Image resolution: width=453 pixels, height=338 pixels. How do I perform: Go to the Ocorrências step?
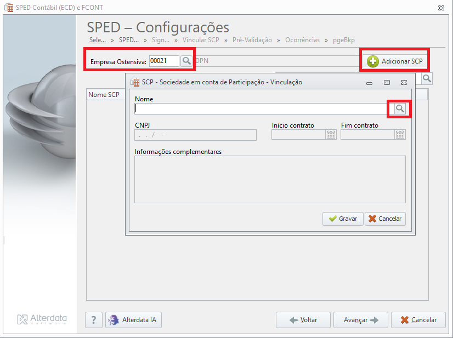point(303,40)
